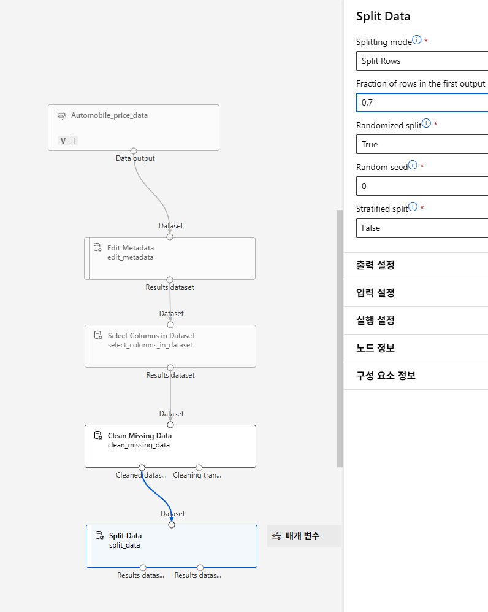Click the canvas vertical scrollbar
This screenshot has height=612, width=488.
pyautogui.click(x=340, y=338)
